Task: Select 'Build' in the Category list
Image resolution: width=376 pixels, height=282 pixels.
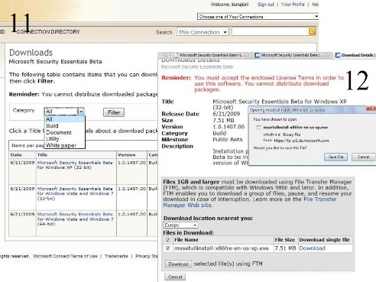Action: coord(65,126)
